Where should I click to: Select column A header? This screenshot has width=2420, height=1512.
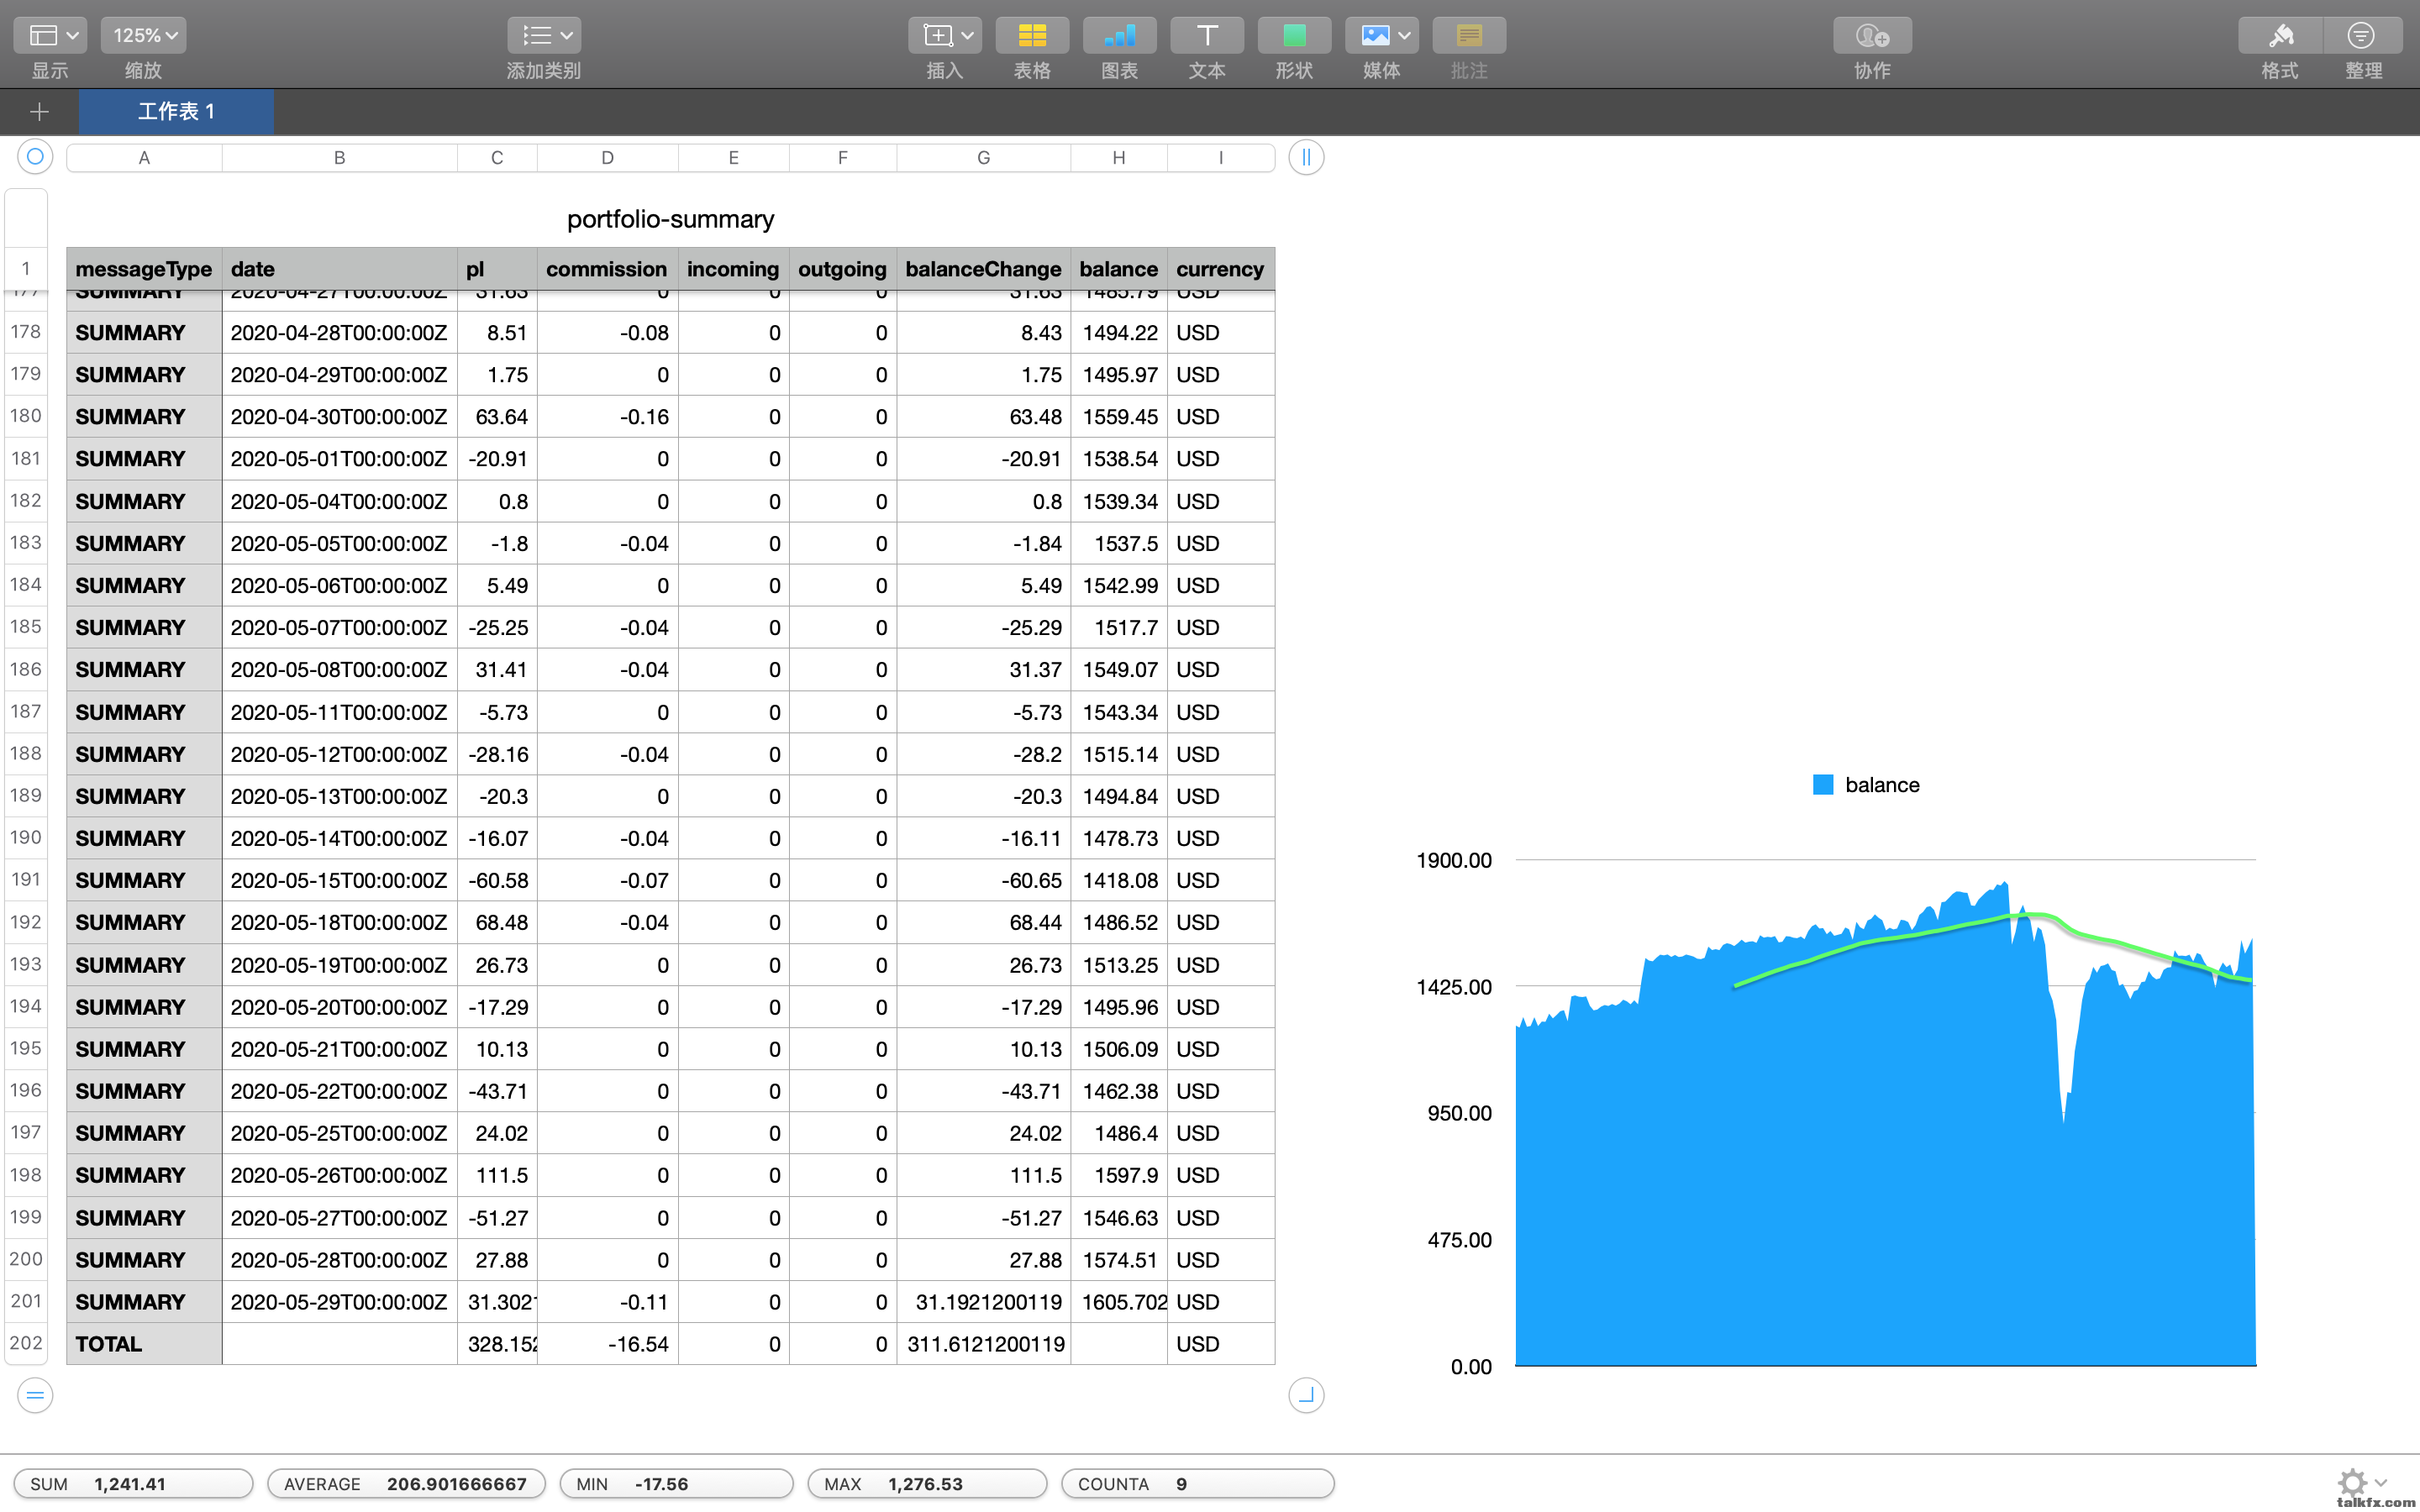coord(144,158)
